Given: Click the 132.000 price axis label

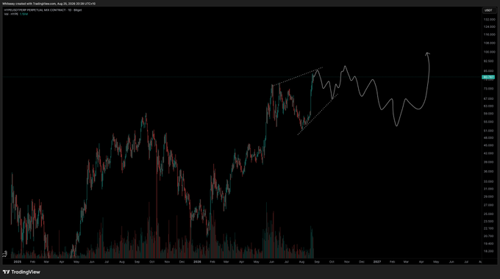Looking at the screenshot, I should click(490, 19).
